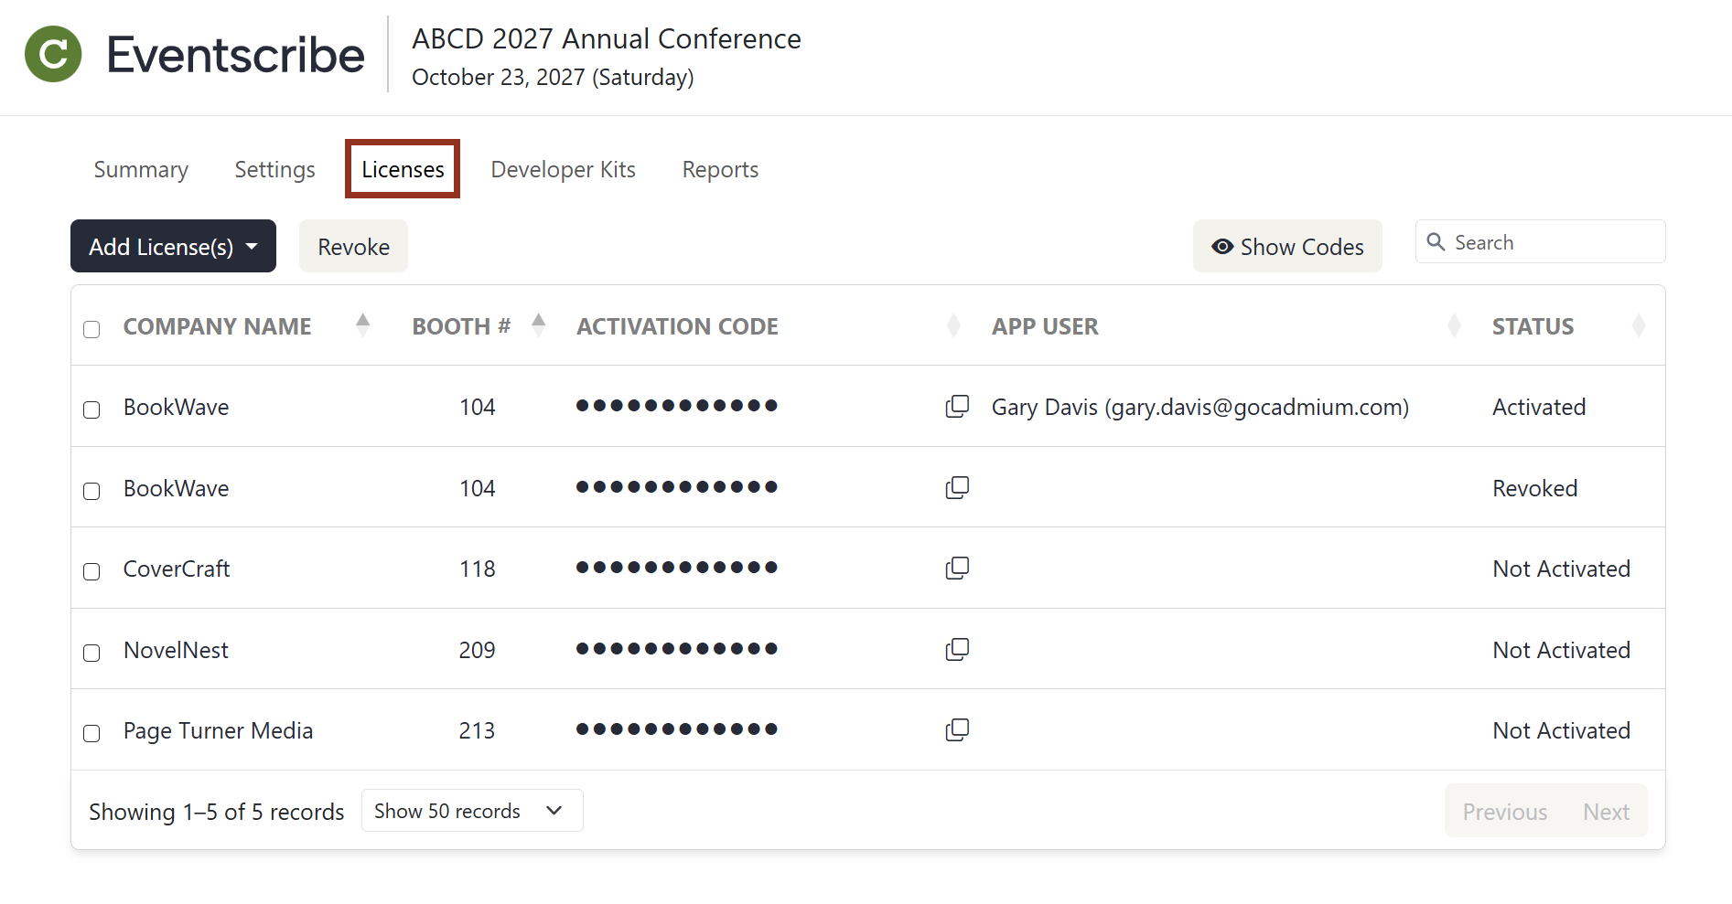Click the Revoked status cell
Viewport: 1732px width, 904px height.
point(1534,488)
